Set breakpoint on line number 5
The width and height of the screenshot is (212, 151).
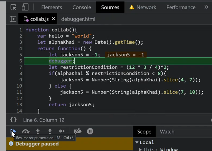point(20,55)
